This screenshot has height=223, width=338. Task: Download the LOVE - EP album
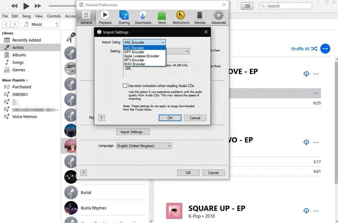[306, 74]
